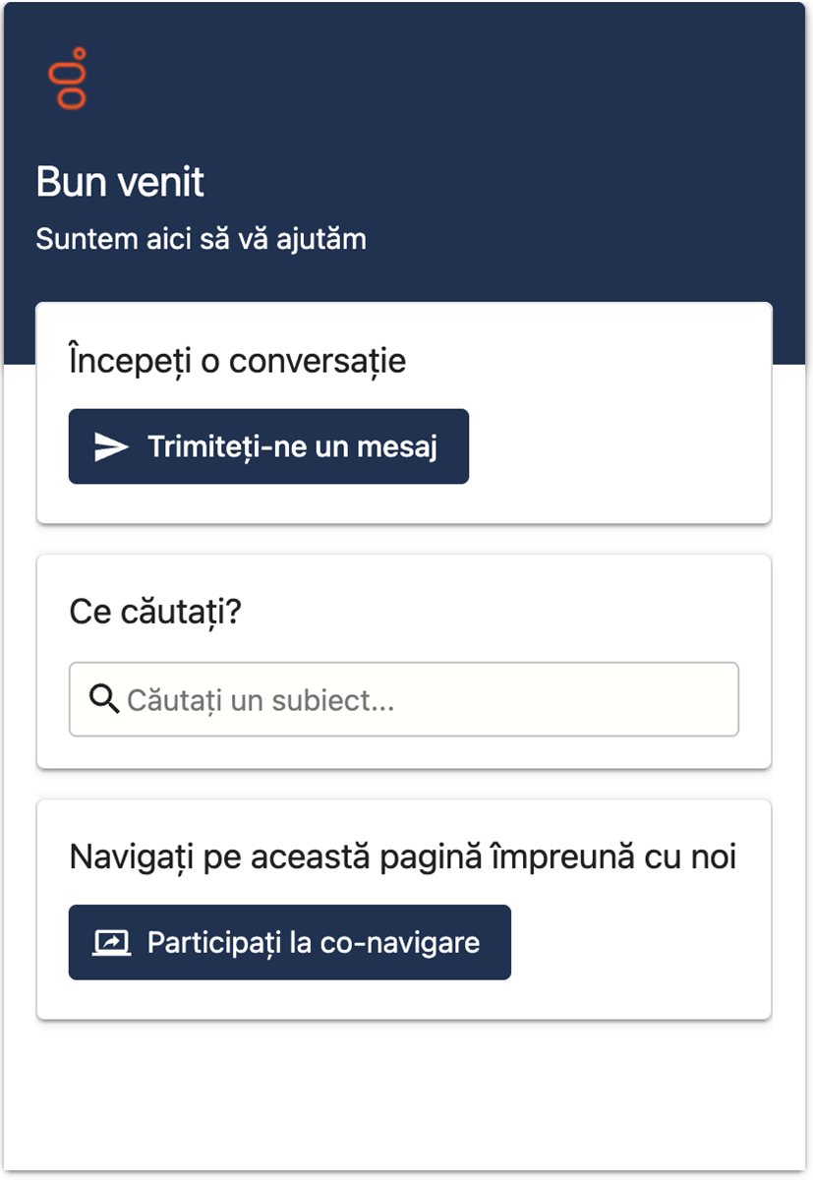Click the magnifying glass search icon

tap(103, 699)
